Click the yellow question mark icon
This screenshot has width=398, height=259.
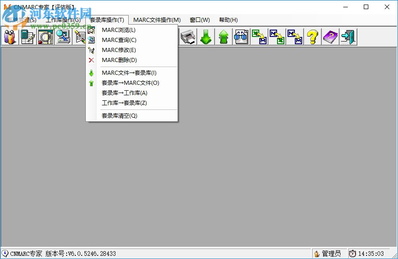[313, 37]
